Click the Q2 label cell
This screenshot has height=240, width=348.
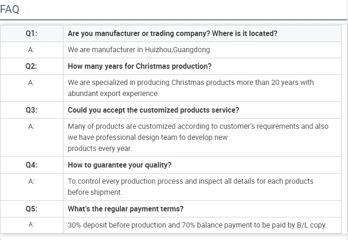click(31, 66)
